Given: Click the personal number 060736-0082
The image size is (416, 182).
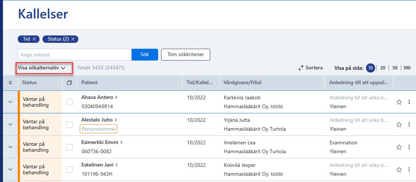Looking at the screenshot, I should pos(96,151).
